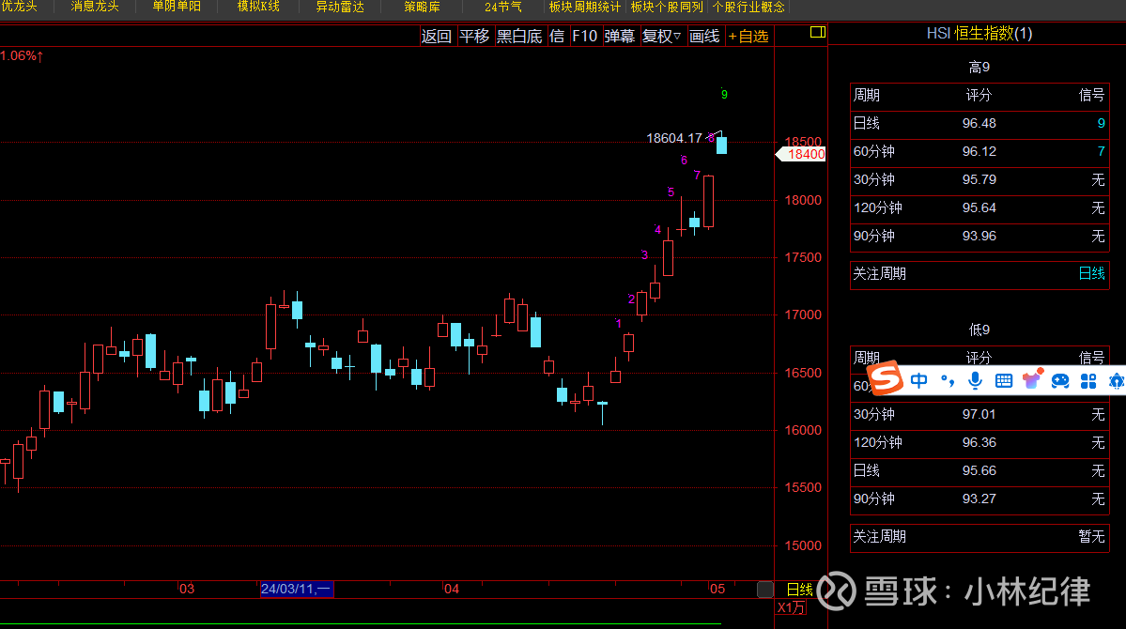The height and width of the screenshot is (629, 1126).
Task: Open the 优龙头 tab
Action: [x=20, y=8]
